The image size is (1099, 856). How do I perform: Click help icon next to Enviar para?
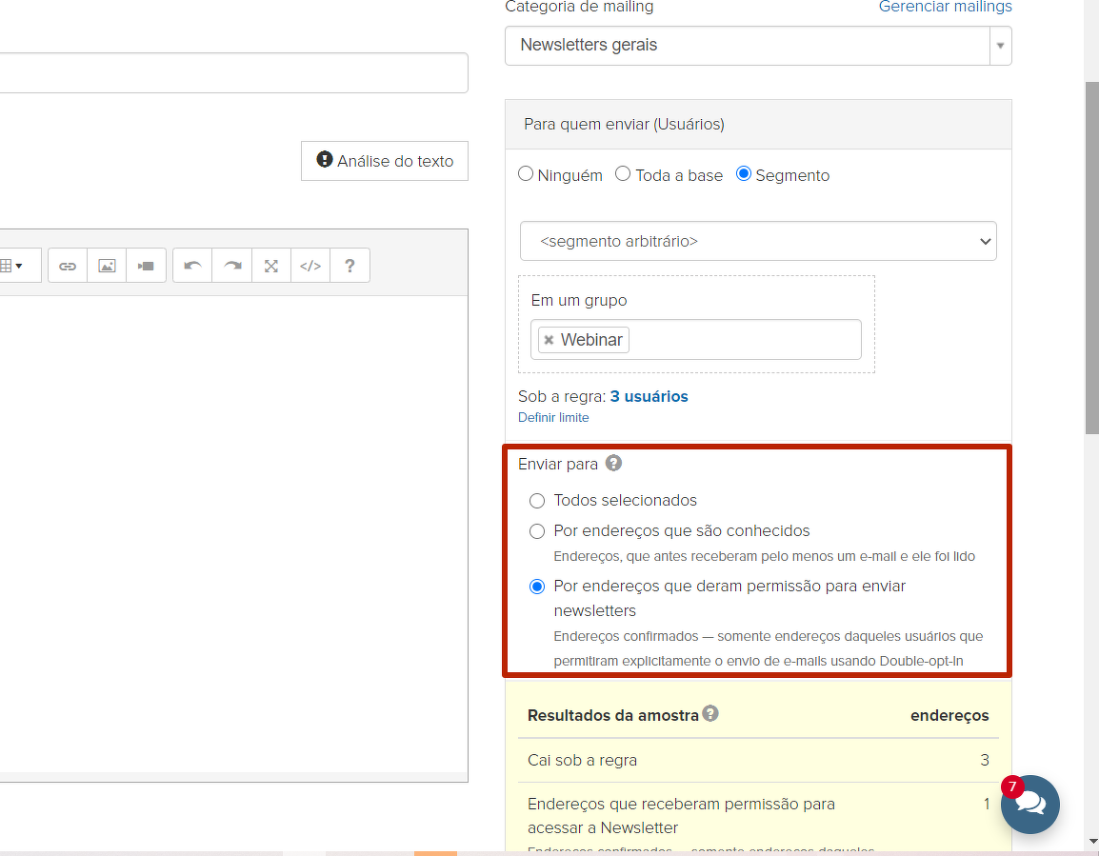click(614, 464)
